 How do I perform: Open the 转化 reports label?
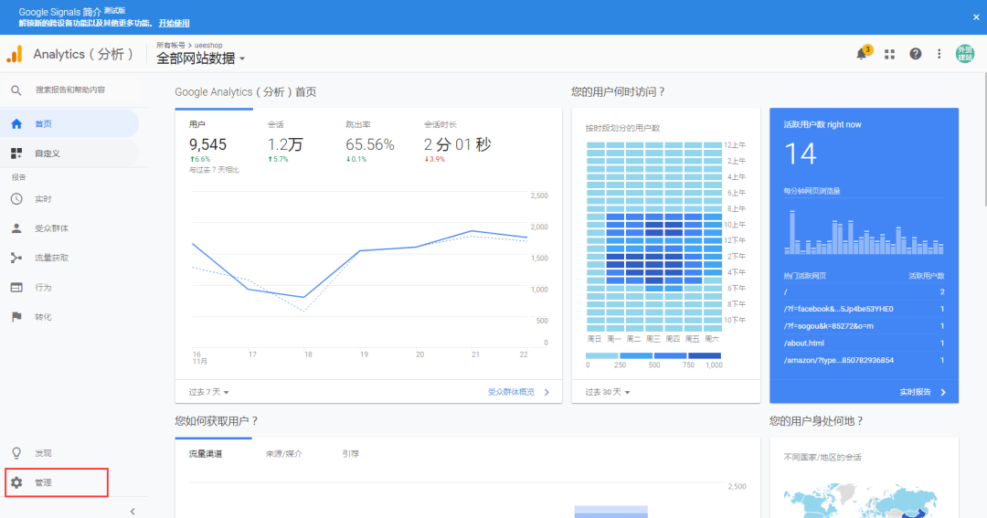point(44,317)
